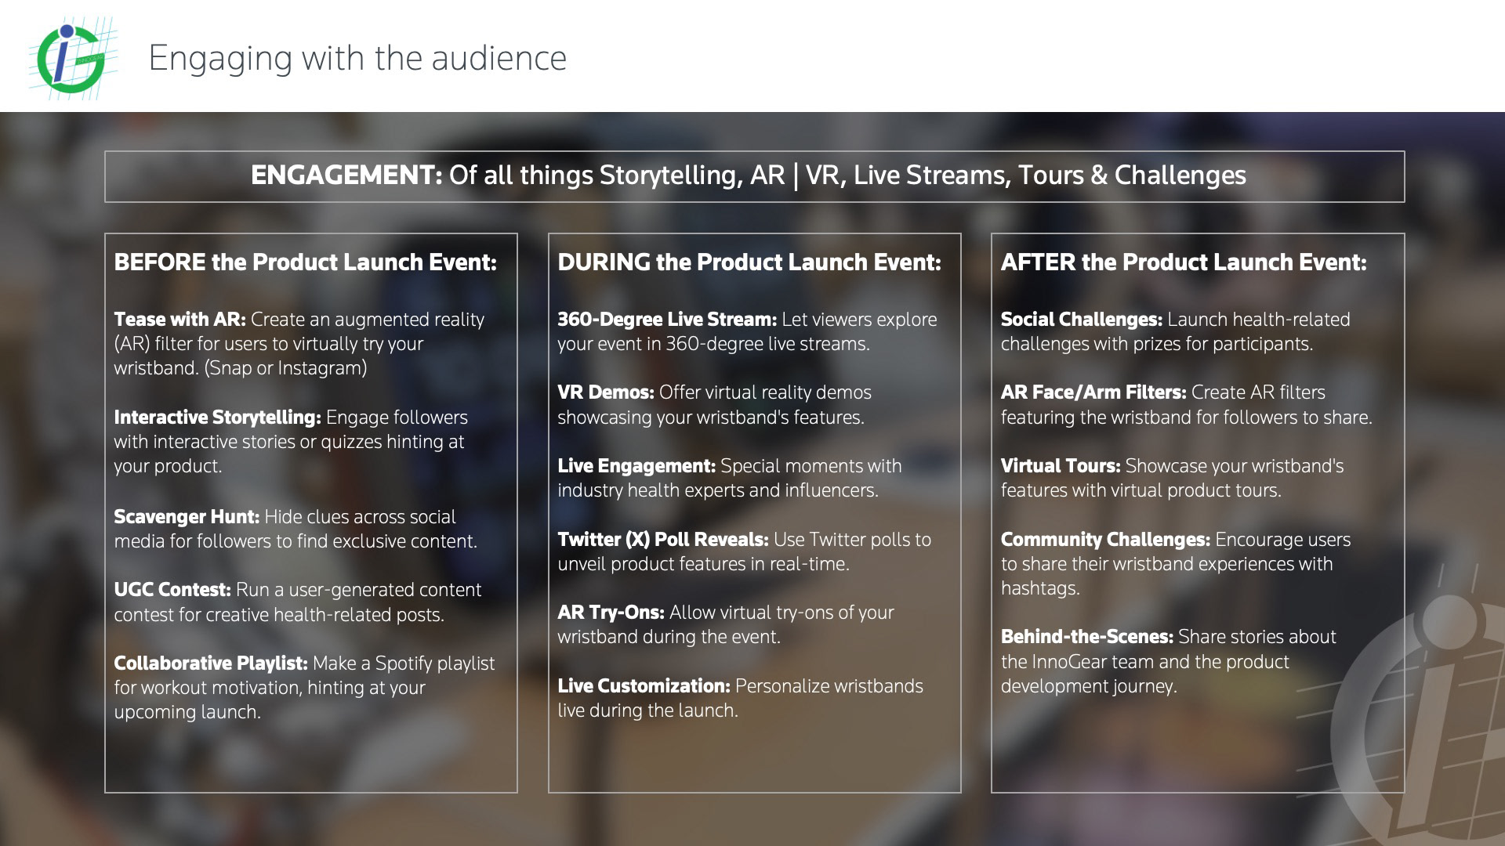Click the 'Twitter (X) Poll Reveals:' label
The image size is (1505, 846).
coord(663,540)
